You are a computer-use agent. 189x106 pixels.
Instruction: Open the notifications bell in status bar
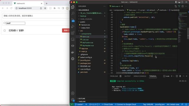pos(186,105)
